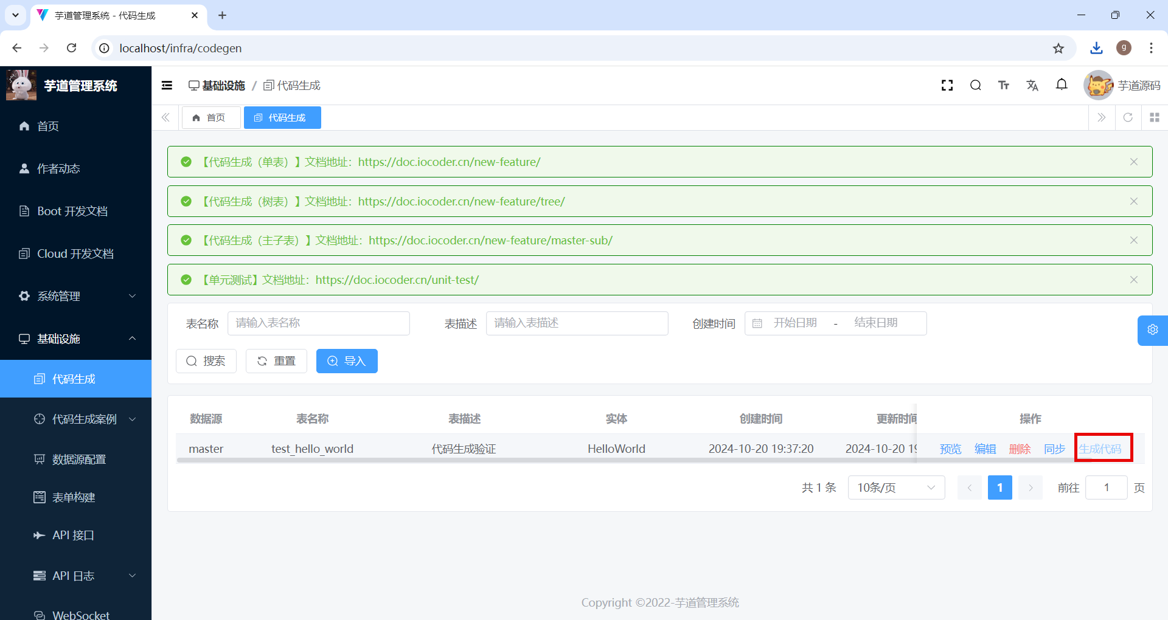Viewport: 1168px width, 620px height.
Task: Open the font size icon
Action: pos(1004,86)
